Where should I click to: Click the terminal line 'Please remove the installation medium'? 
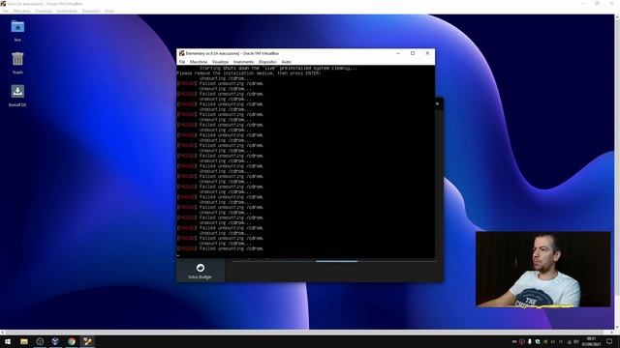click(249, 73)
